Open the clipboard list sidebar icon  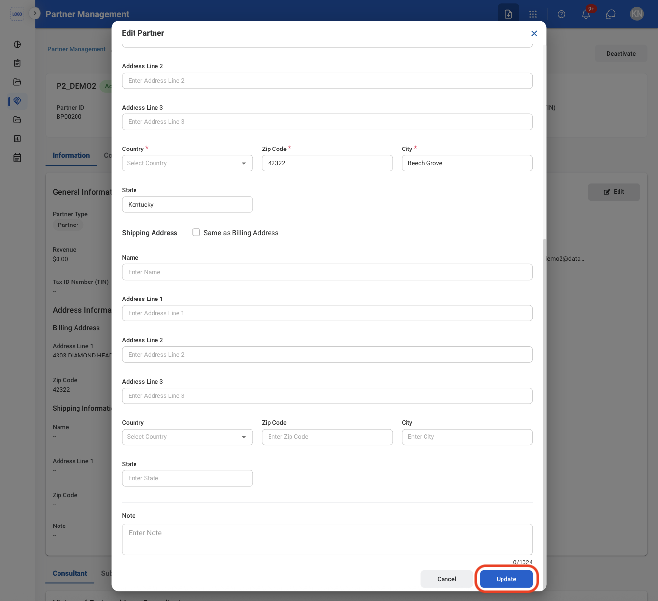pos(18,63)
